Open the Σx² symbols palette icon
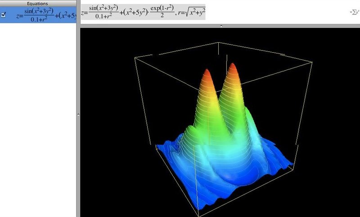Viewport: 360px width, 217px height. (355, 12)
